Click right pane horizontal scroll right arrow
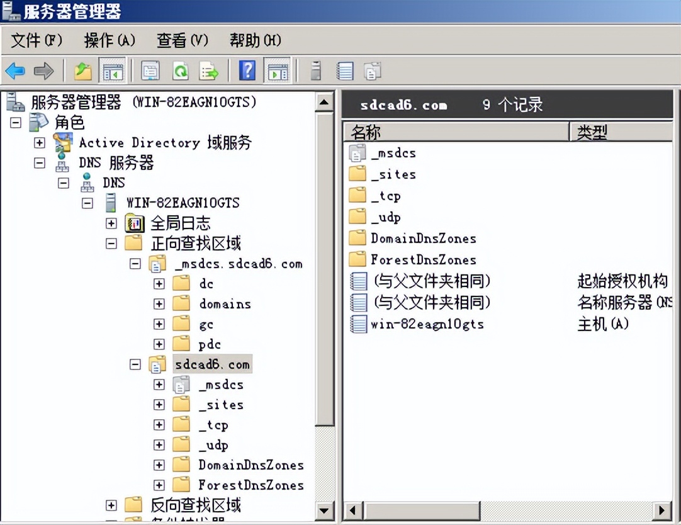The image size is (681, 525). [x=661, y=511]
